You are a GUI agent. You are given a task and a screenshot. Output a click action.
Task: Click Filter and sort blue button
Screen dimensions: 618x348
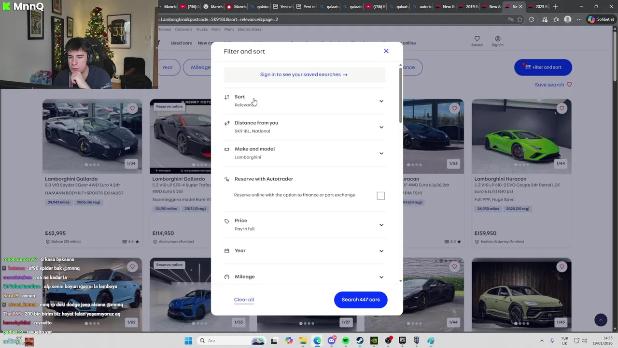coord(543,67)
